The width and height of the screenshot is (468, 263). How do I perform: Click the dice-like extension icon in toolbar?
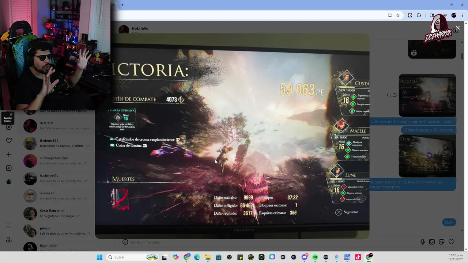tap(410, 15)
